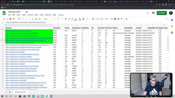Click the green Share button
Viewport: 175px width, 98px height.
click(162, 13)
